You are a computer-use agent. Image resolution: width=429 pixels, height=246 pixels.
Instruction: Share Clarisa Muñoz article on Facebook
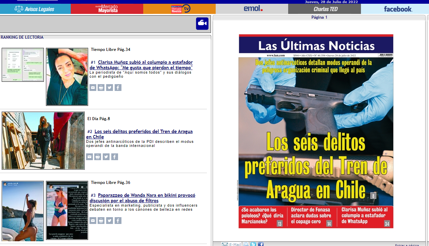tap(118, 88)
